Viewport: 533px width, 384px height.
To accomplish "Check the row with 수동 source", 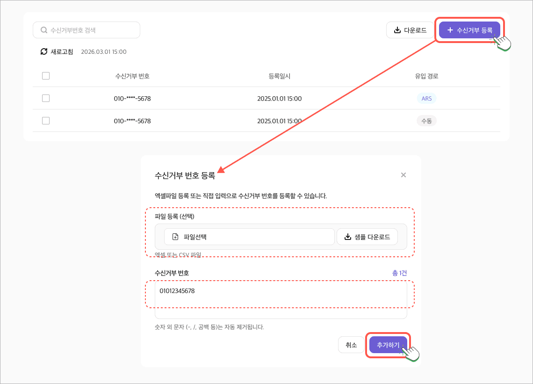I will [x=46, y=121].
